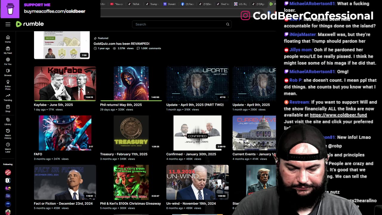Open Phil returns hooded mask thumbnail

click(x=131, y=83)
